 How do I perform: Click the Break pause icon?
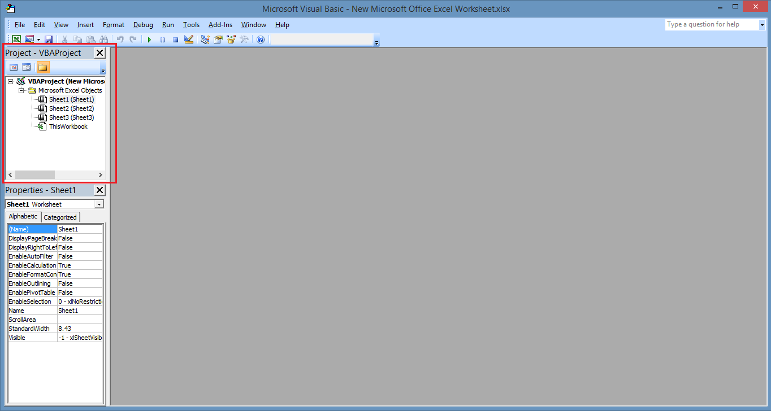163,40
